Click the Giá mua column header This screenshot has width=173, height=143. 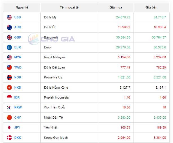pyautogui.click(x=116, y=7)
